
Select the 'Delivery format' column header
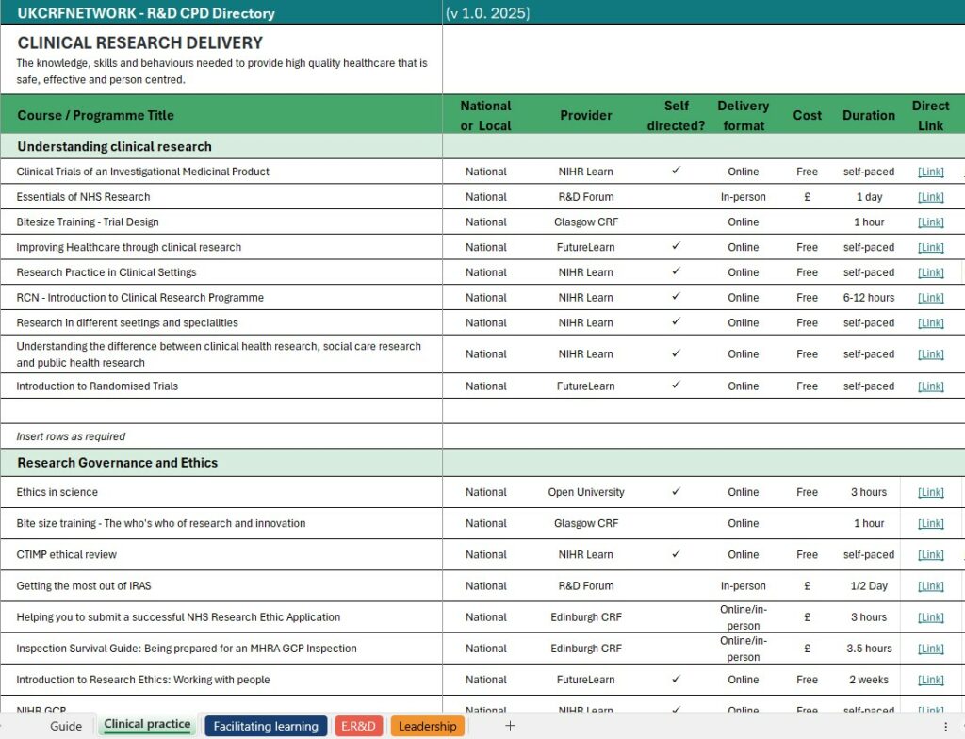click(x=743, y=115)
